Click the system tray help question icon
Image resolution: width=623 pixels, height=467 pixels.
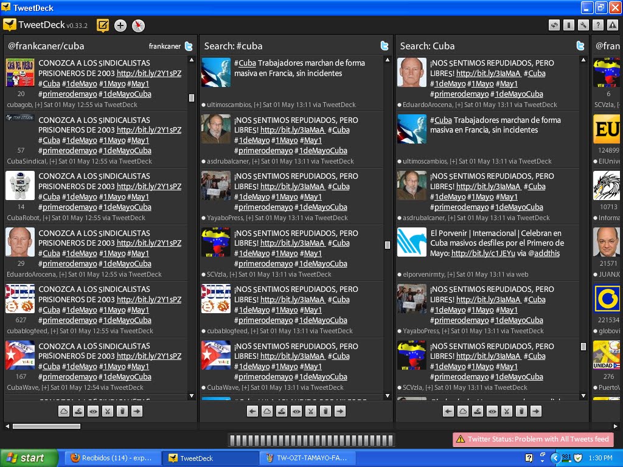[x=529, y=458]
